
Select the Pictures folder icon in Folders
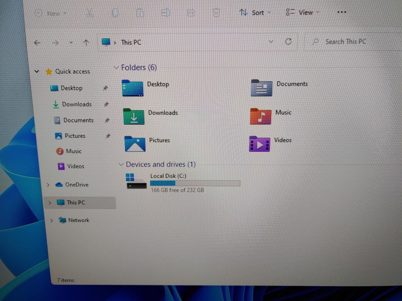(x=135, y=144)
